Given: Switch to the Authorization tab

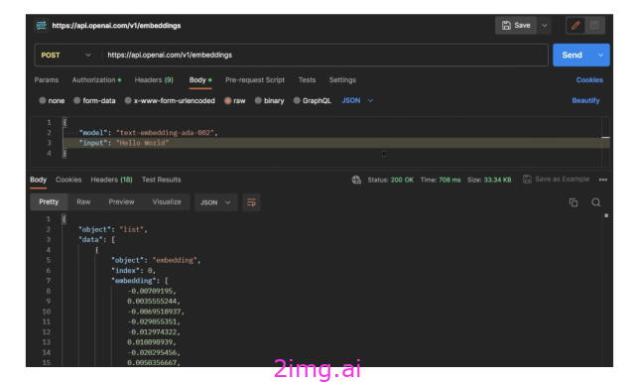Looking at the screenshot, I should coord(96,80).
